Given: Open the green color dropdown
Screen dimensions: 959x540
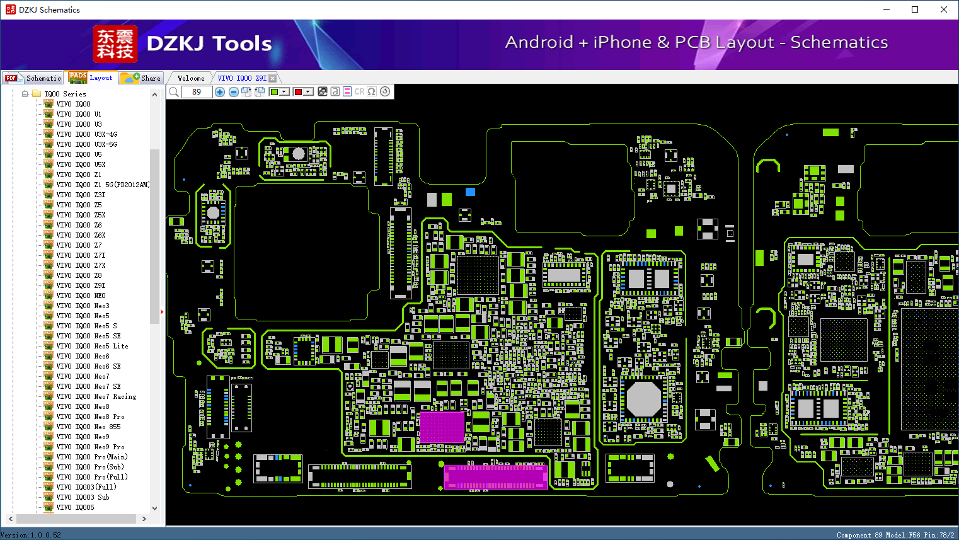Looking at the screenshot, I should coord(285,92).
